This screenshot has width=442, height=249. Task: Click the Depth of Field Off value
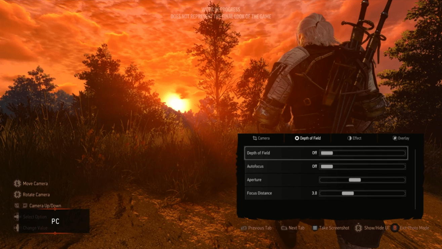point(314,153)
